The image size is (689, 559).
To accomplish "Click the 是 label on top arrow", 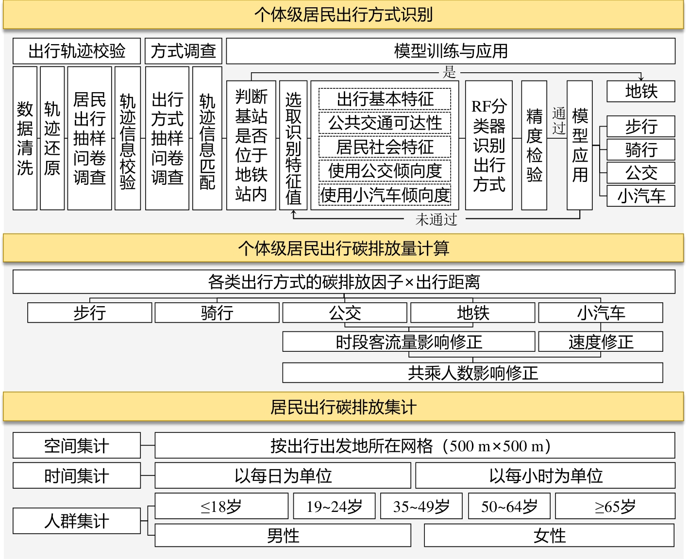I will (450, 73).
